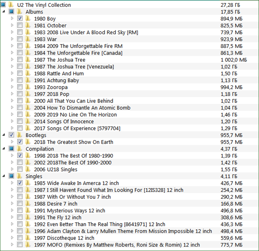Screen dimensions: 259x251
Task: Toggle the Albums folder checkbox
Action: click(11, 12)
